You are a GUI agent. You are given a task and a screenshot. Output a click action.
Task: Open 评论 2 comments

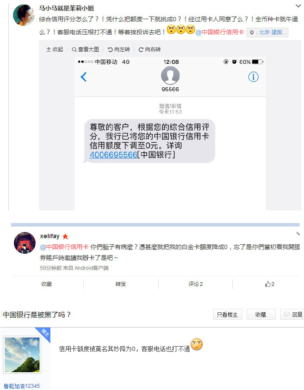pyautogui.click(x=195, y=284)
